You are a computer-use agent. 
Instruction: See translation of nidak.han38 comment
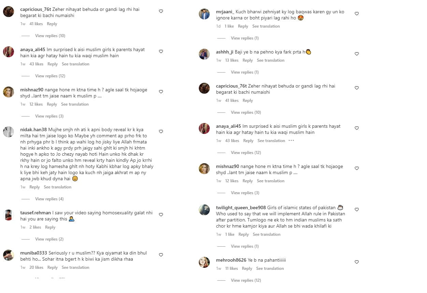point(58,187)
